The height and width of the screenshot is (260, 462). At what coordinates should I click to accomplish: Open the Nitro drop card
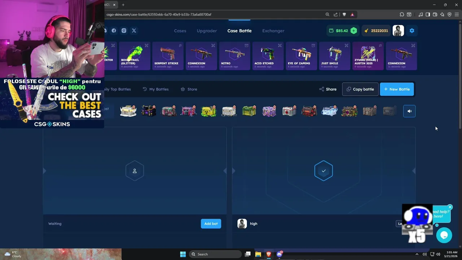coord(235,56)
